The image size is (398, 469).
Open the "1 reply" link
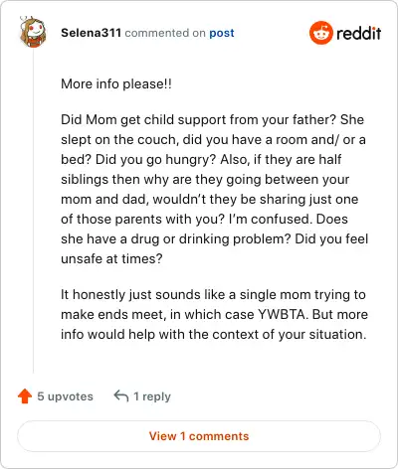point(152,396)
